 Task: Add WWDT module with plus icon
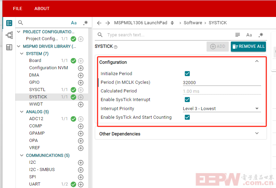(x=81, y=105)
